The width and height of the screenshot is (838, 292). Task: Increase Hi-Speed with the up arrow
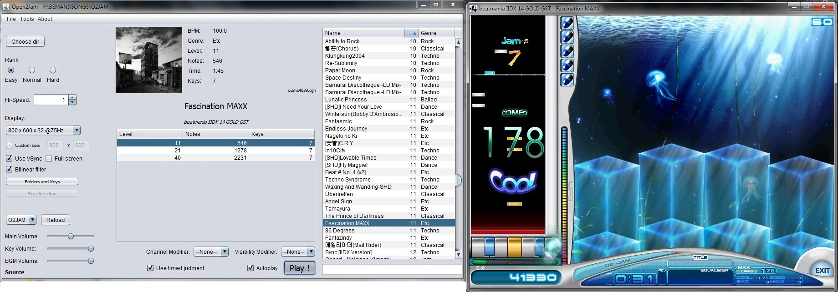[72, 97]
